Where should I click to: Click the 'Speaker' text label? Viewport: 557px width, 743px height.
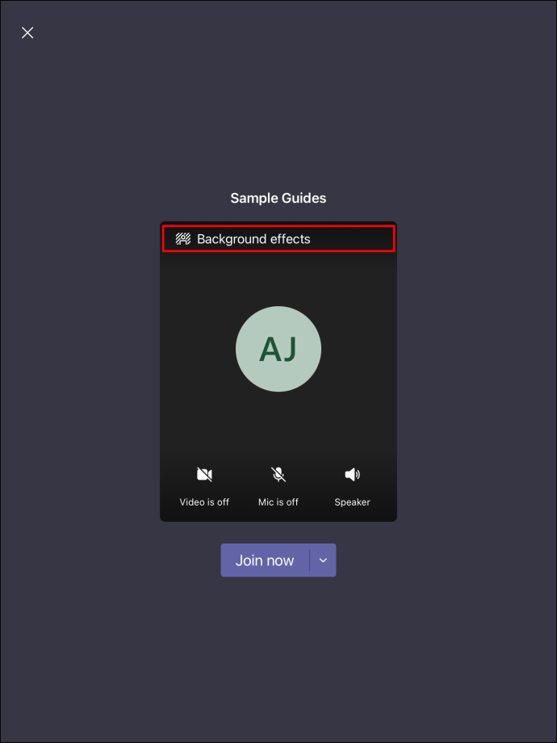click(352, 502)
